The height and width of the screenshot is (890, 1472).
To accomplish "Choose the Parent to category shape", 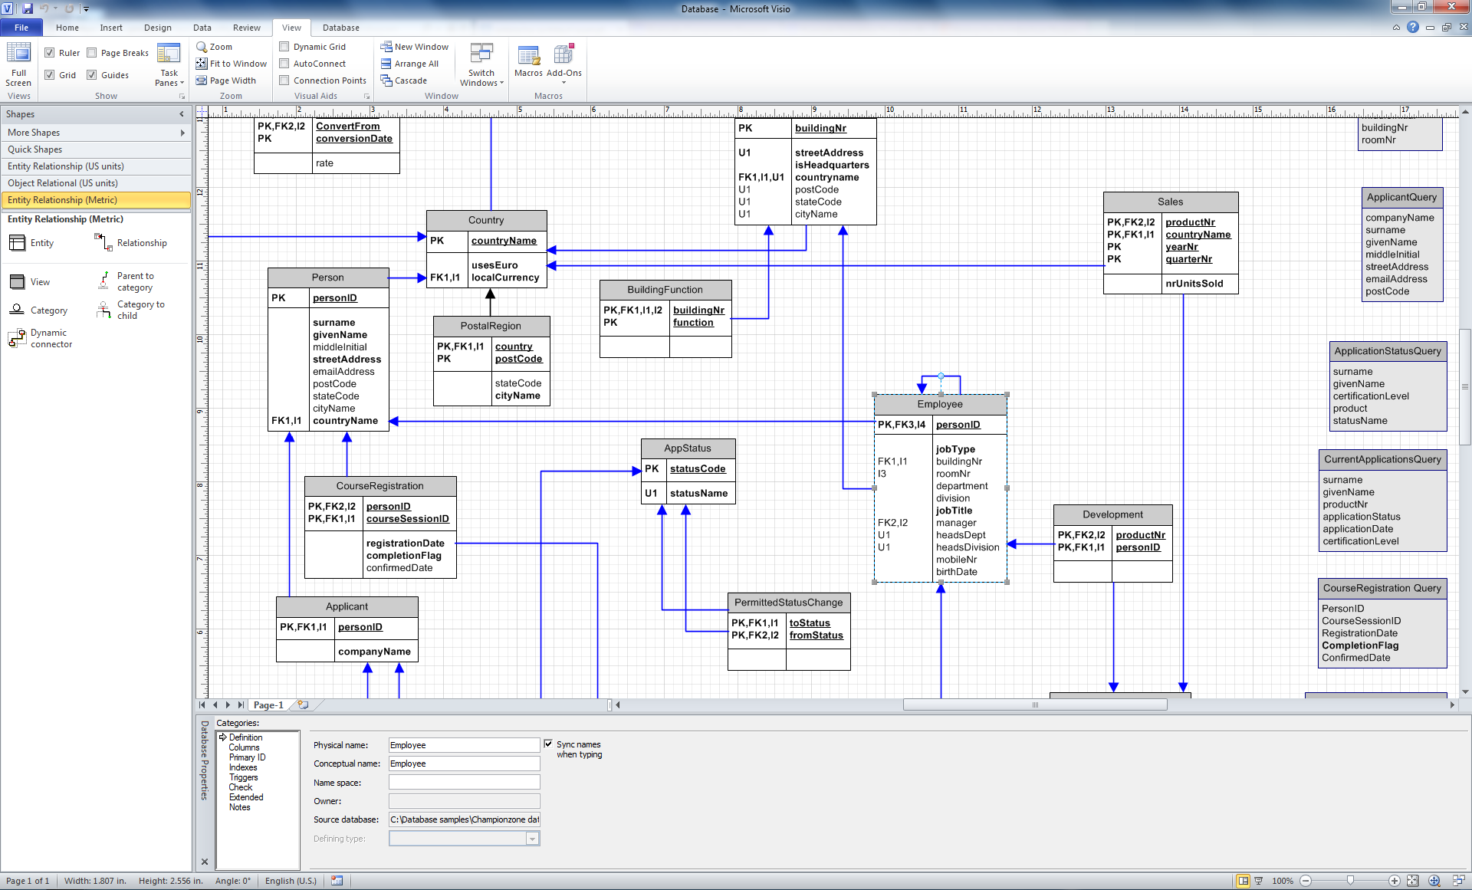I will tap(126, 282).
